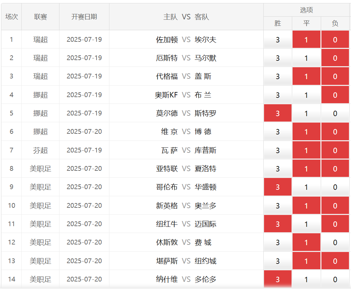Select win option 3 for 新英格 VS 奥兰多

click(x=278, y=205)
